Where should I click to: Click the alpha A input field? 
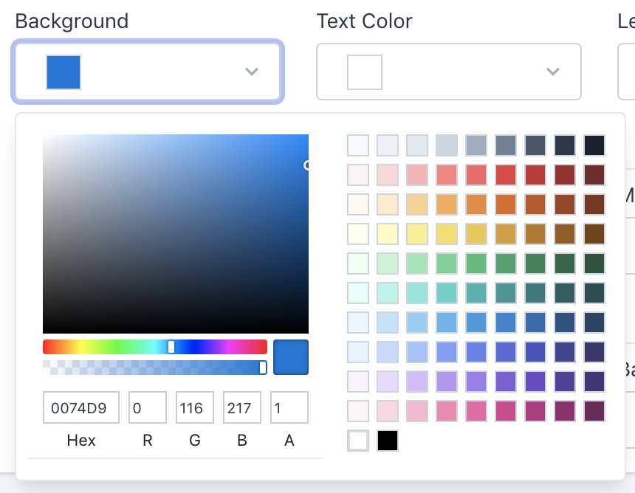pyautogui.click(x=289, y=407)
